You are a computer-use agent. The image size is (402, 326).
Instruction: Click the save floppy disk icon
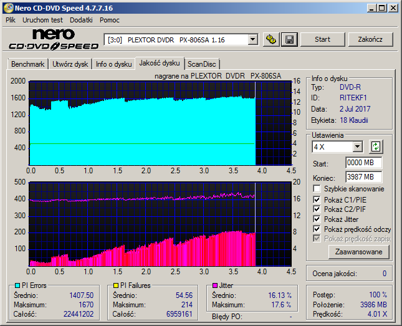(289, 39)
